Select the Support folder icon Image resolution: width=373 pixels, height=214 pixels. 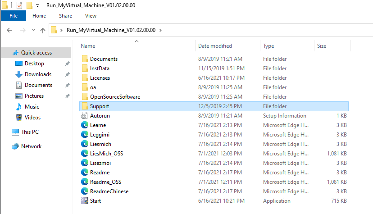(84, 106)
